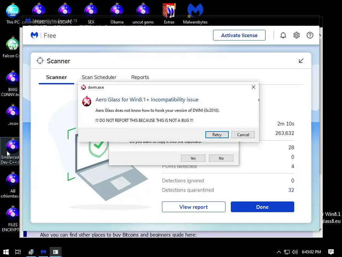Open the volume control in system tray
Viewport: 342px width, 257px height.
295,252
